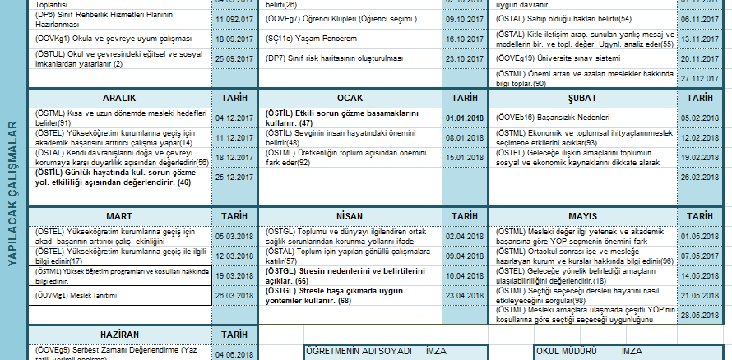The width and height of the screenshot is (732, 360).
Task: Click the date cell 23.04.2018
Action: [466, 295]
